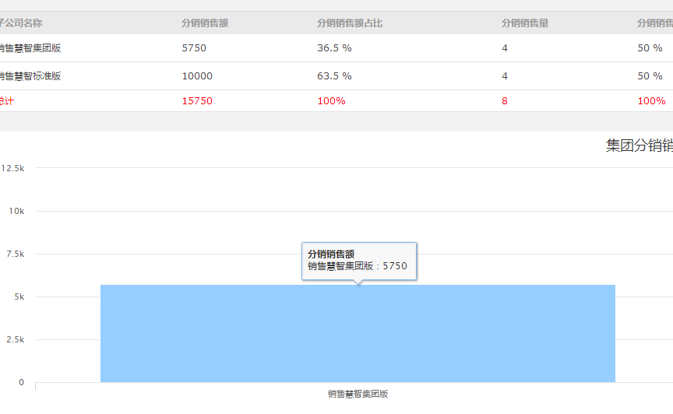Click the chart tooltip showing 5750
The width and height of the screenshot is (673, 414).
pyautogui.click(x=359, y=261)
